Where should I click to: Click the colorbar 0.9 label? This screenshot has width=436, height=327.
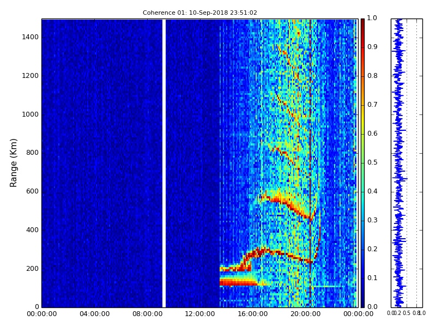point(372,47)
